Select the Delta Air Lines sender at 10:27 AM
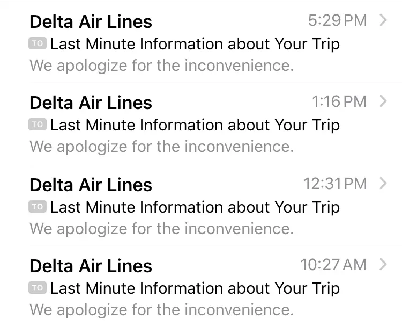 tap(91, 266)
